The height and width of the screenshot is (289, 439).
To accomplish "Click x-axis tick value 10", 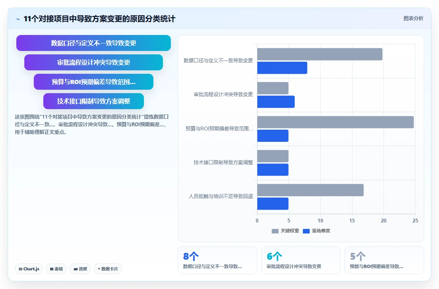I will 320,221.
